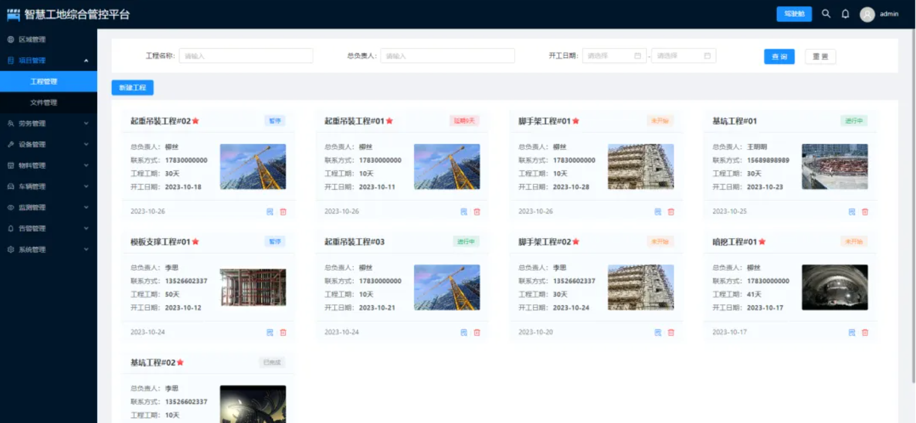Delete the 模板支撑工程#01 card
Image resolution: width=916 pixels, height=423 pixels.
pyautogui.click(x=283, y=332)
